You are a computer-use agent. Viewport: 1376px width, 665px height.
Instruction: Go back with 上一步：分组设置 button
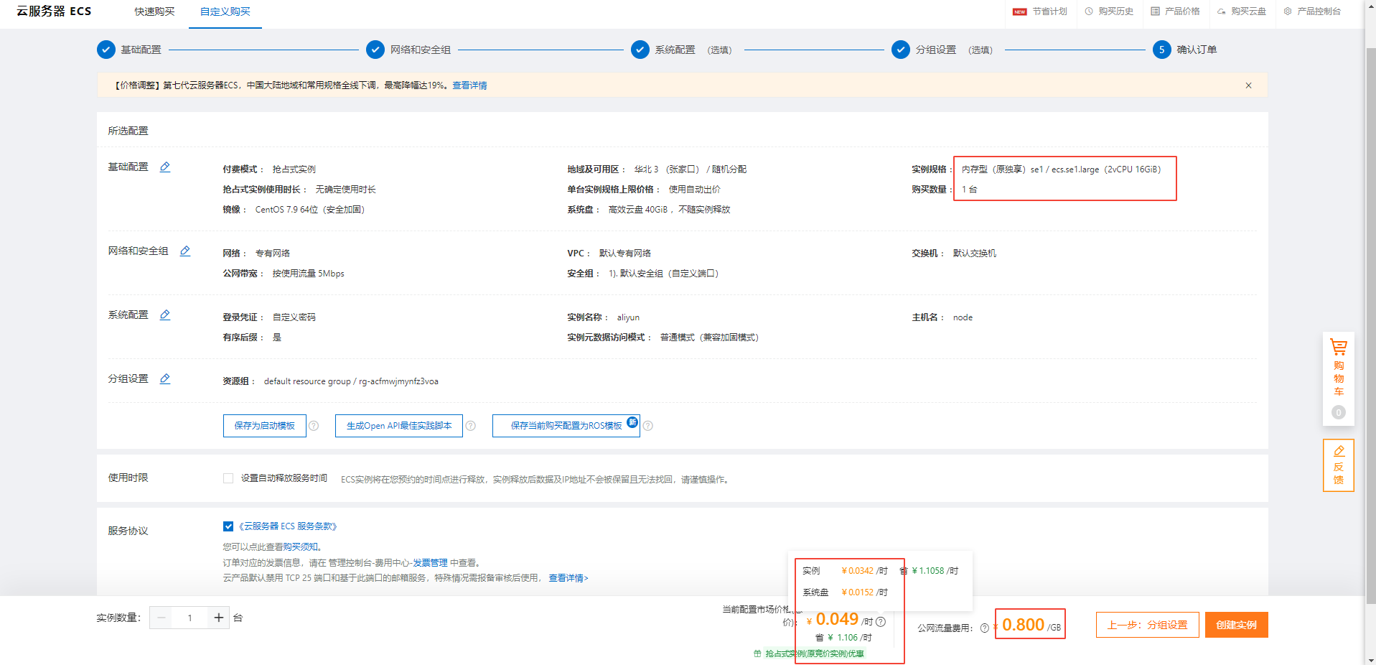tap(1147, 625)
